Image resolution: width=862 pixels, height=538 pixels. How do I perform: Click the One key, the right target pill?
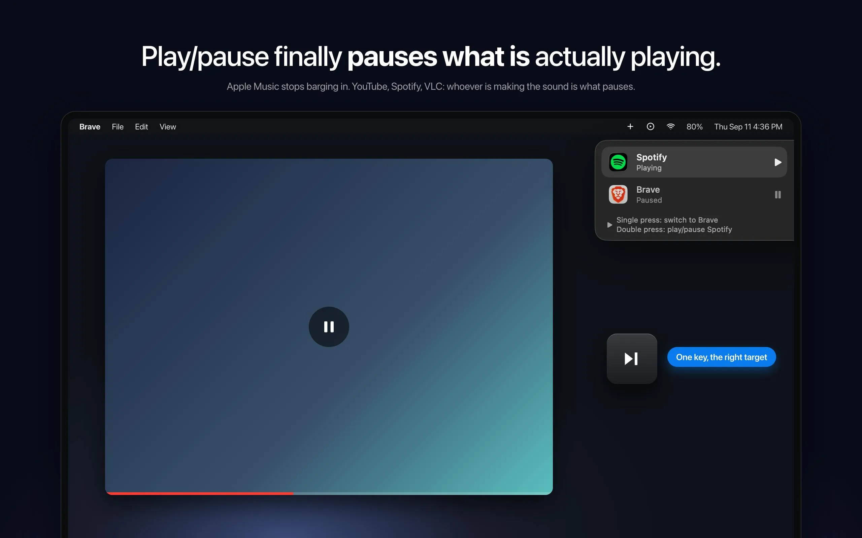(721, 357)
